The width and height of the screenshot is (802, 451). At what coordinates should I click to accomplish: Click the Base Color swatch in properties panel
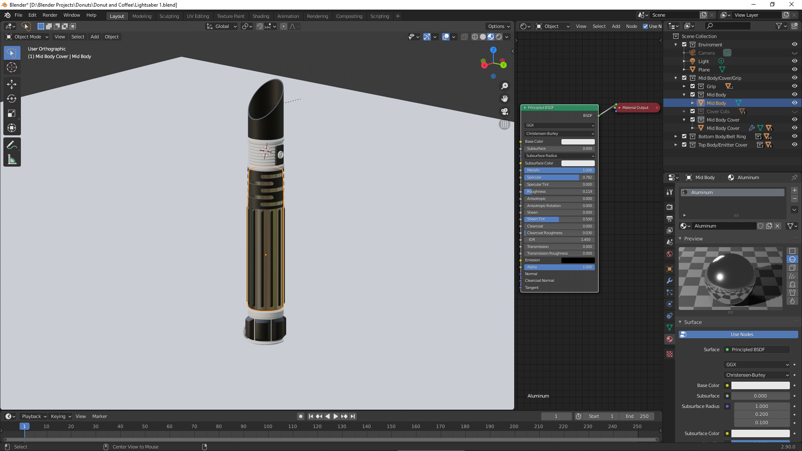(760, 385)
